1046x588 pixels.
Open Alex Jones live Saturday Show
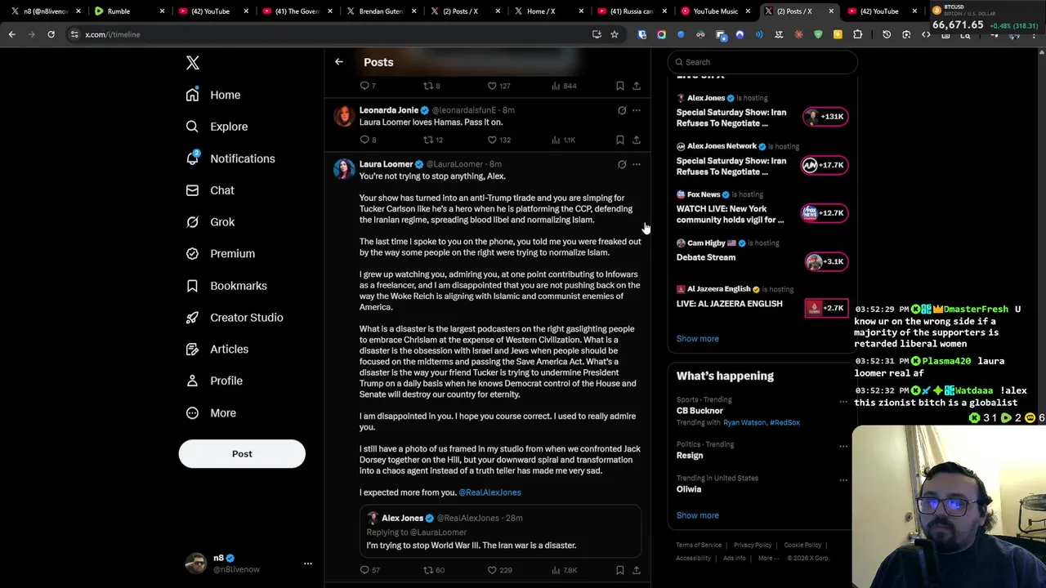(762, 112)
